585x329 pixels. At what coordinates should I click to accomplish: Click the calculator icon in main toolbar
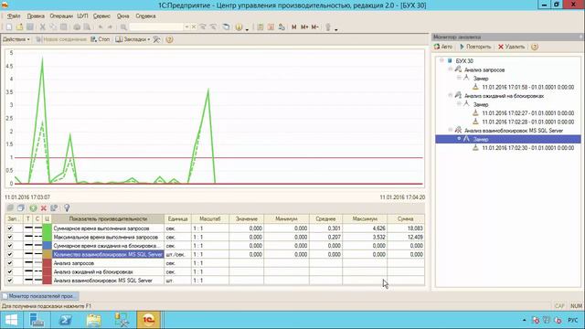click(x=261, y=27)
